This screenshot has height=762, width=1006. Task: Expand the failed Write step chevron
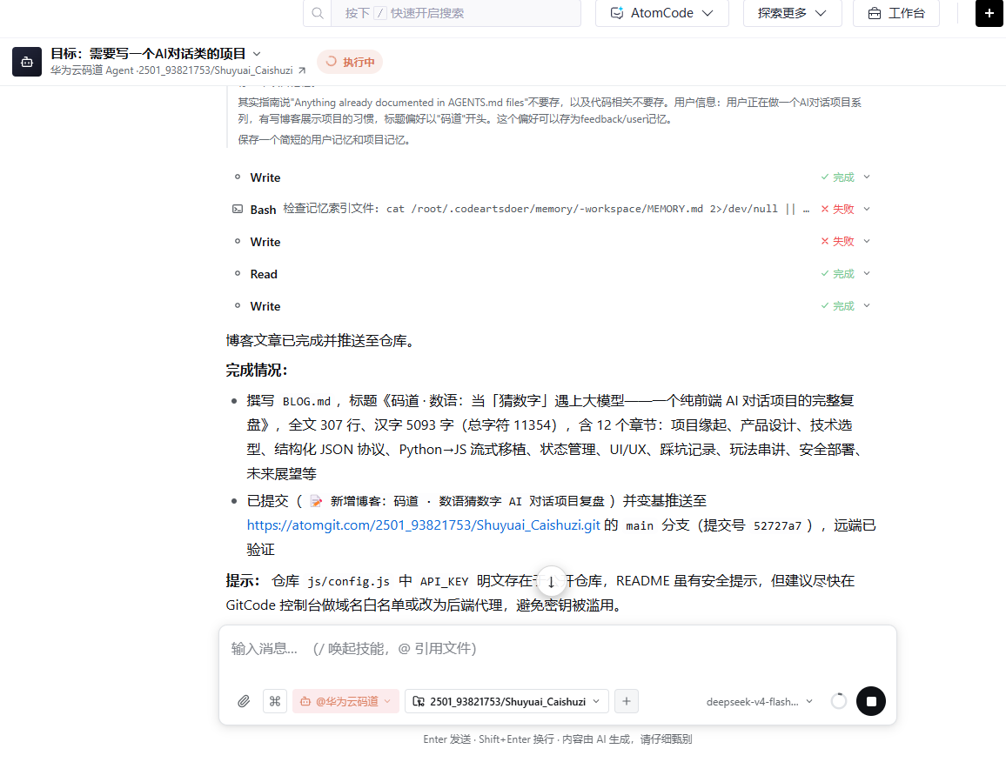(x=867, y=241)
